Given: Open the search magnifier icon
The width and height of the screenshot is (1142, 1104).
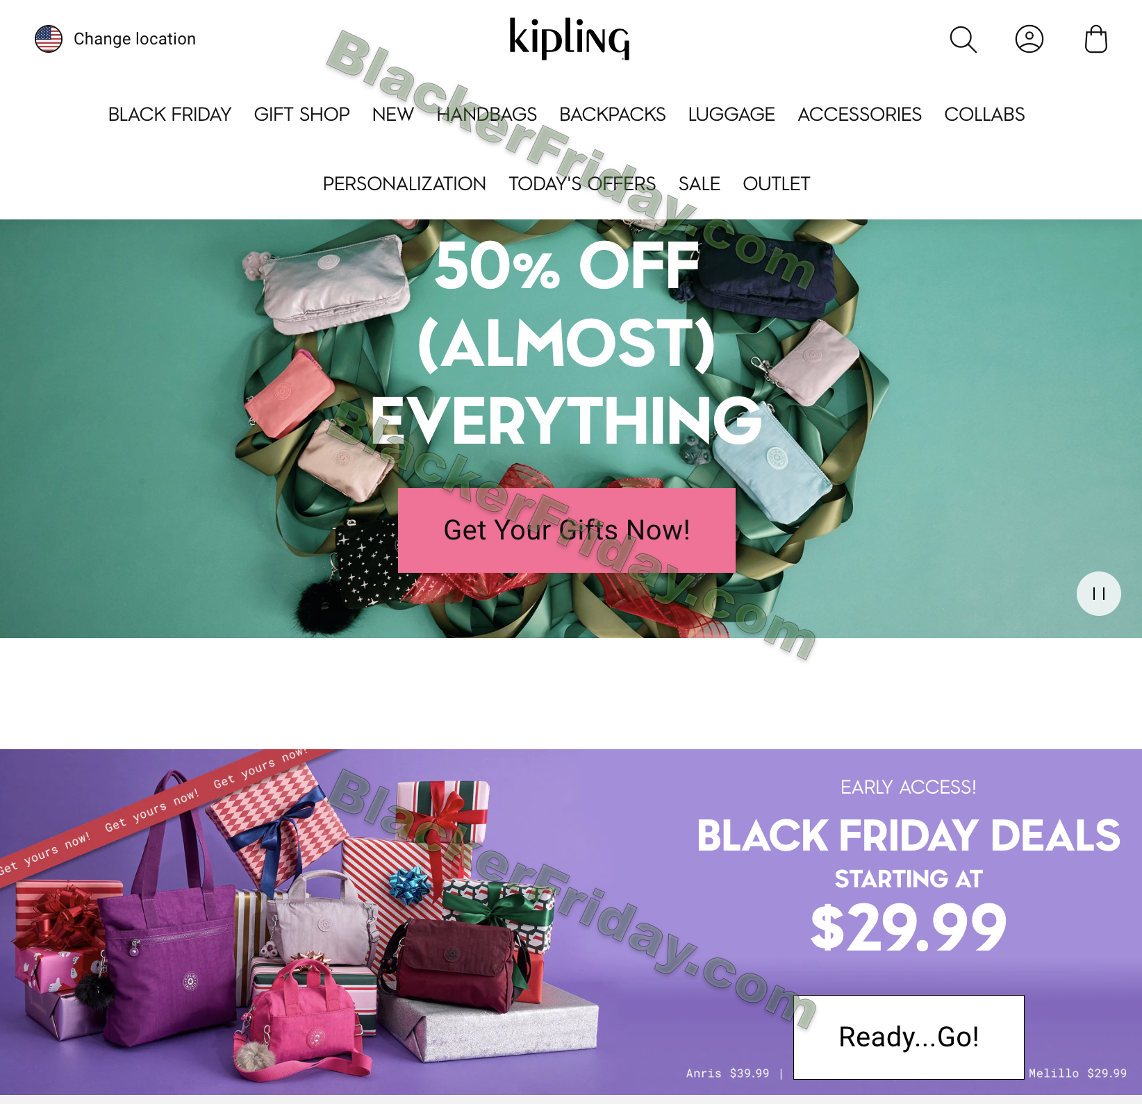Looking at the screenshot, I should [x=963, y=40].
